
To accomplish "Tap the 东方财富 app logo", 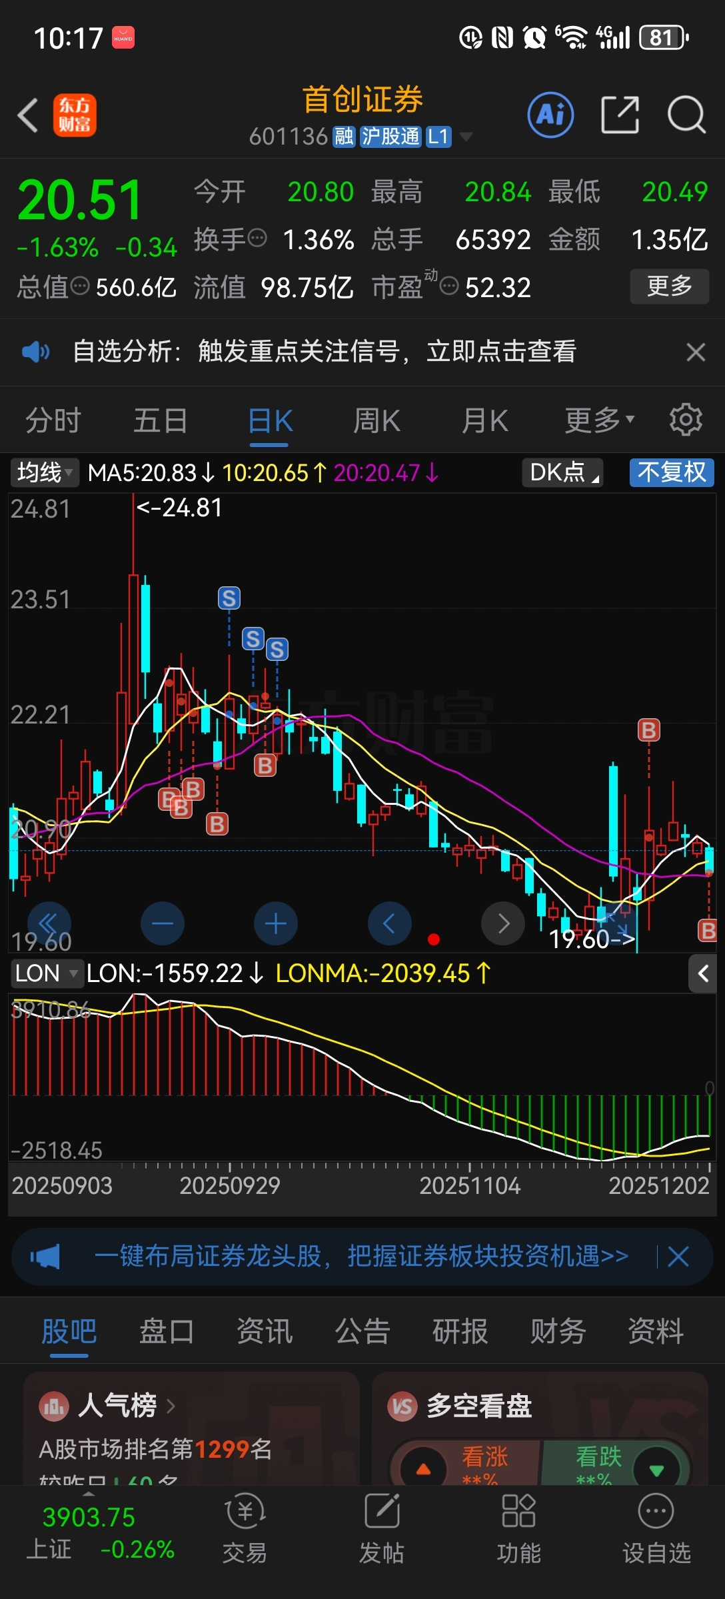I will 75,115.
